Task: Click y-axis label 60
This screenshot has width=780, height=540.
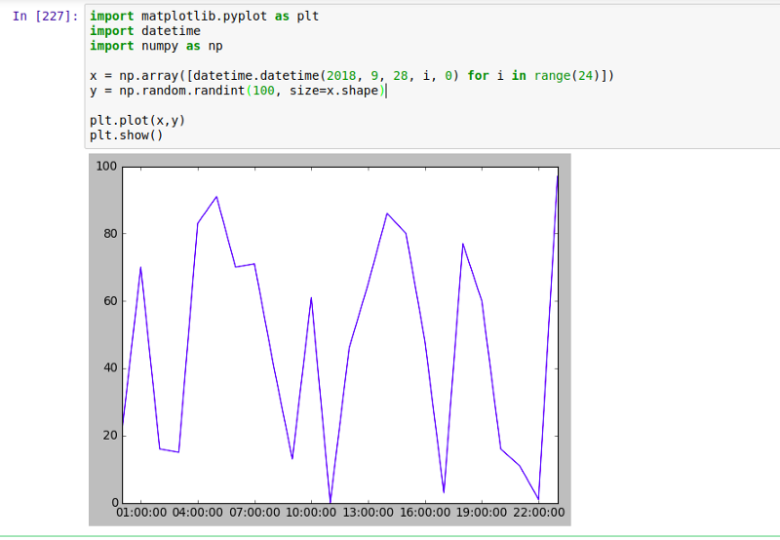Action: coord(110,301)
